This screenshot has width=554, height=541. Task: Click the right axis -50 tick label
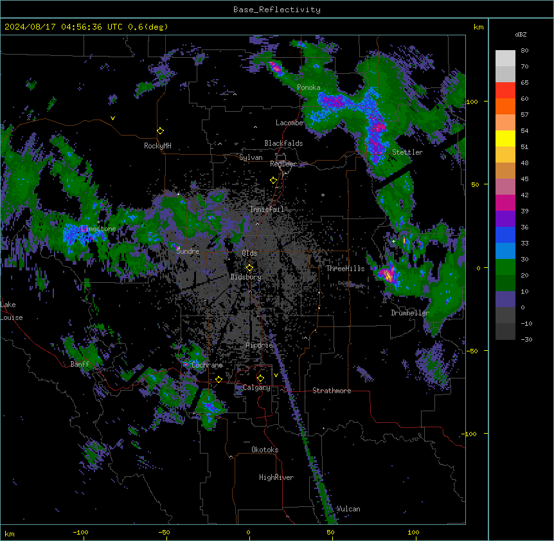pyautogui.click(x=472, y=351)
